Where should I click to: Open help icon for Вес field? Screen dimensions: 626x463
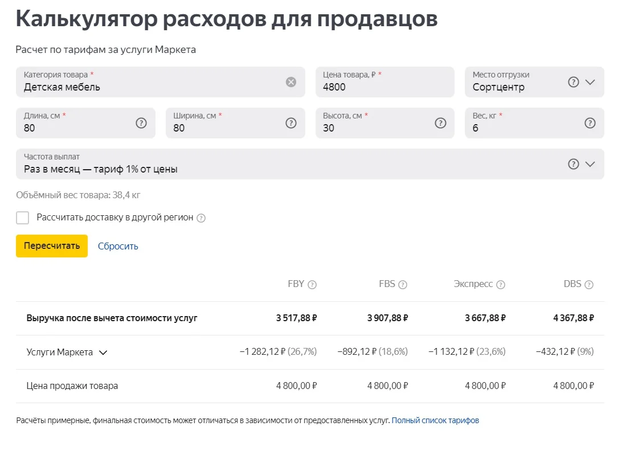[x=590, y=123]
